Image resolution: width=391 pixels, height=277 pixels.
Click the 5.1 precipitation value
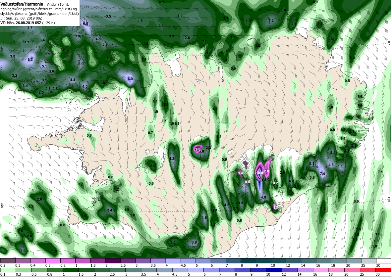44,66
